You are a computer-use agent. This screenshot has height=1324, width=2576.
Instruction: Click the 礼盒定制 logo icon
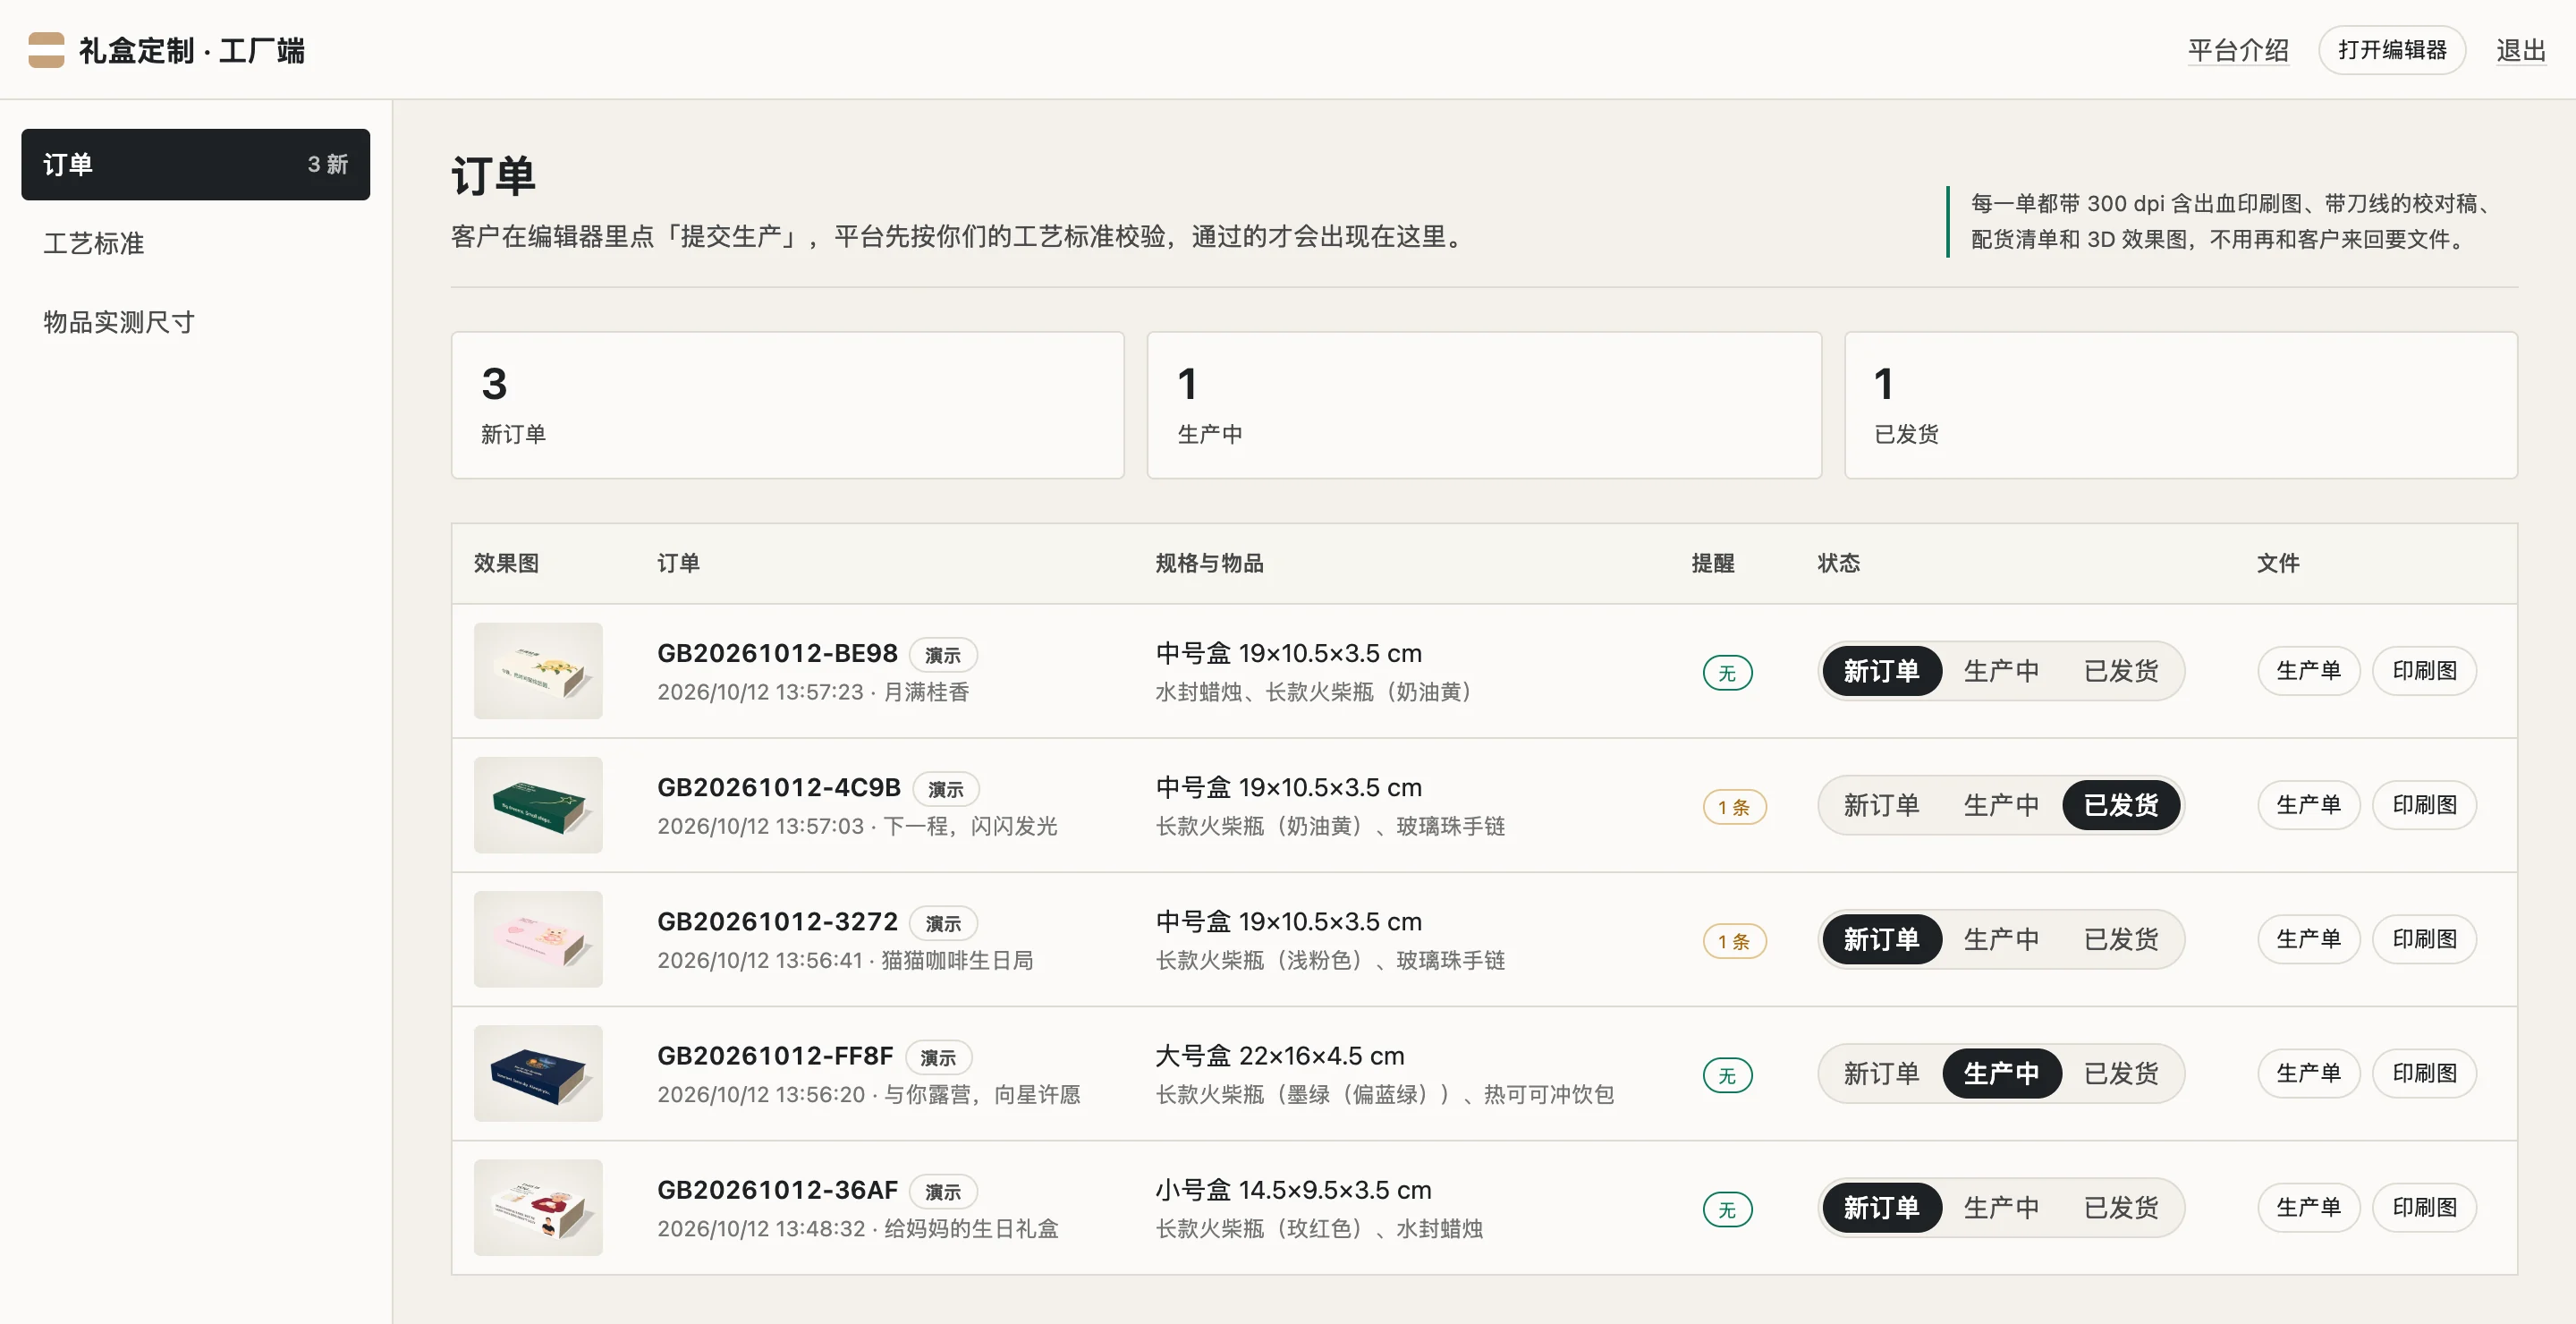point(46,50)
